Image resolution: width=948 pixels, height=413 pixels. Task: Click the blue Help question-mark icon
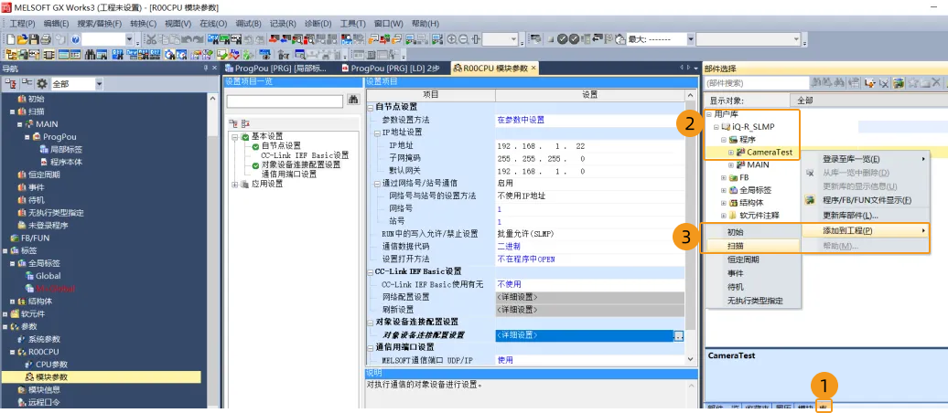point(76,39)
